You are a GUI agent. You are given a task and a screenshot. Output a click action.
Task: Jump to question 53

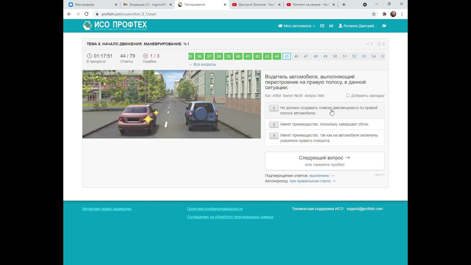(x=364, y=56)
